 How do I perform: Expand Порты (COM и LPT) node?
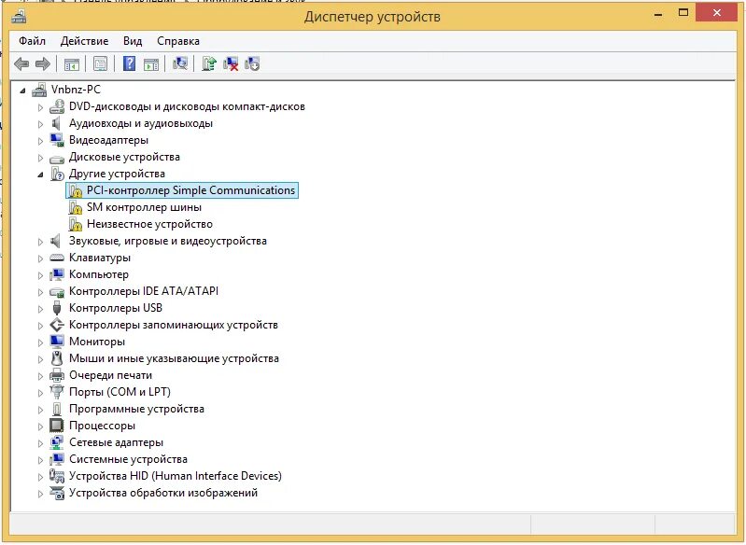click(x=40, y=393)
